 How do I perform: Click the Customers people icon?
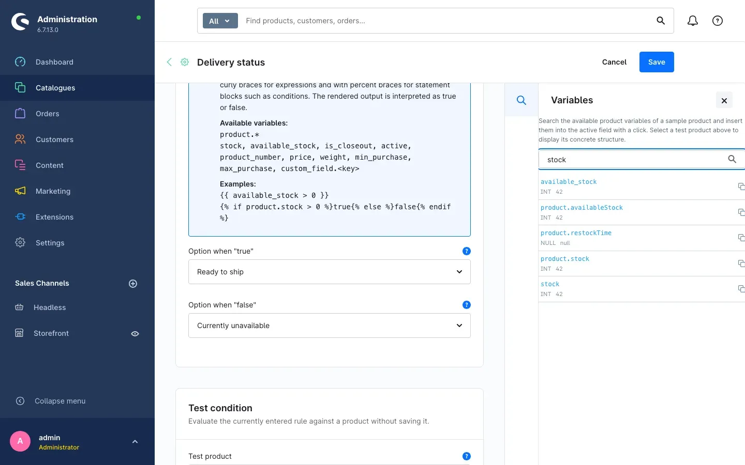pos(20,139)
